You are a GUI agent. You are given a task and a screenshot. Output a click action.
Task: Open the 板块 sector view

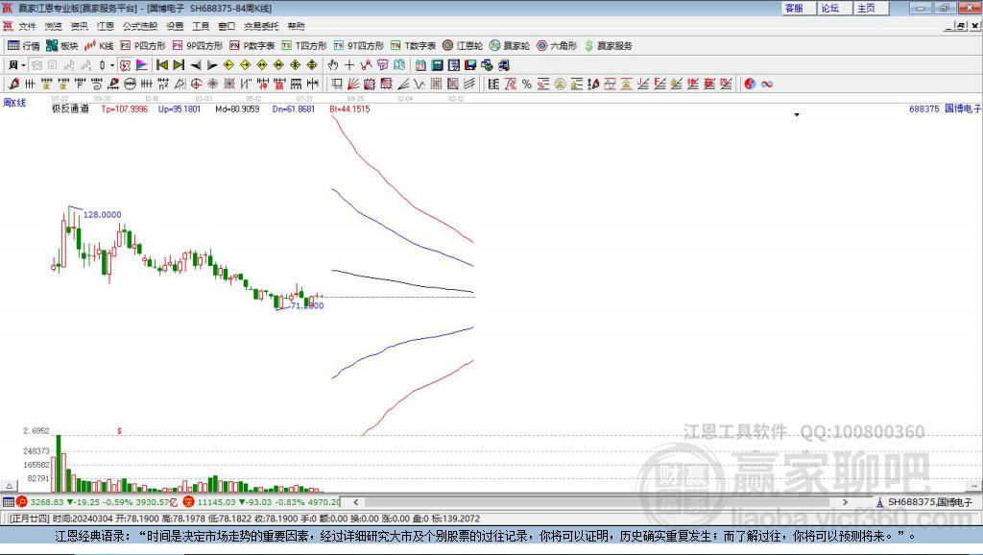[x=61, y=46]
